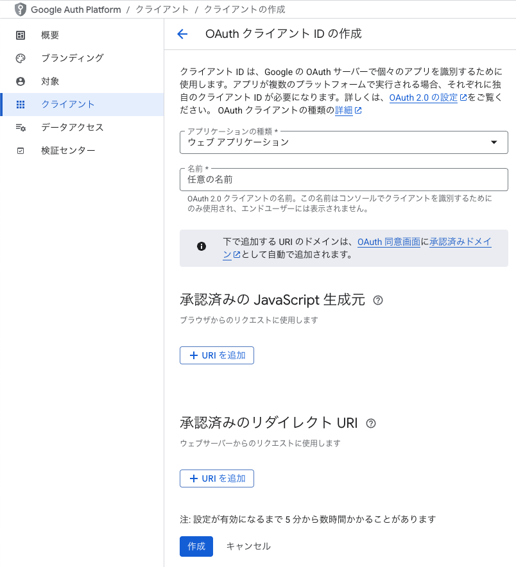Click the info icon in the URI domain notice

[202, 246]
